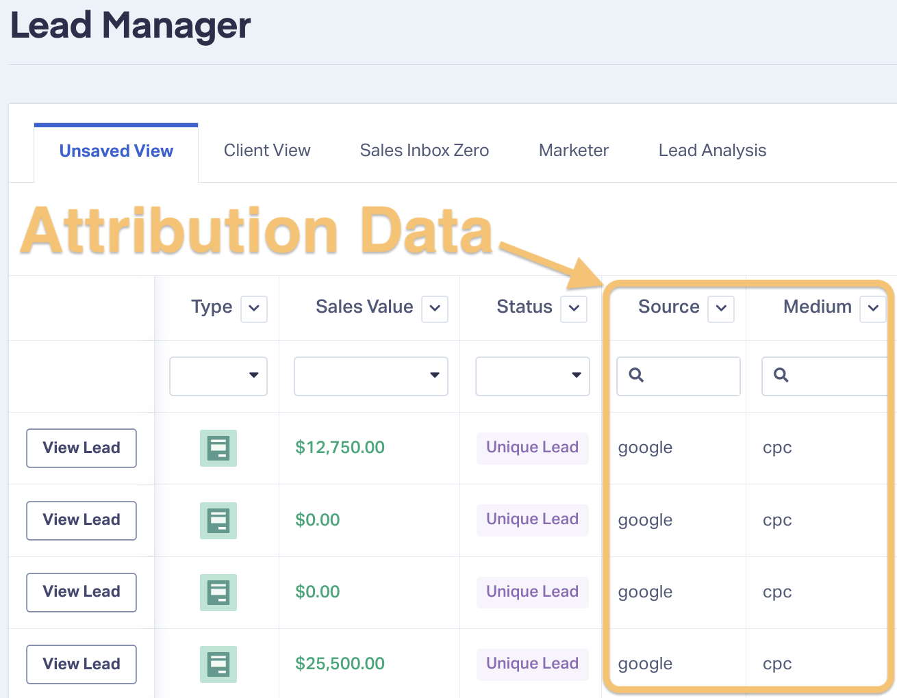Click google source in the $25,500.00 row
This screenshot has width=897, height=698.
coord(645,664)
